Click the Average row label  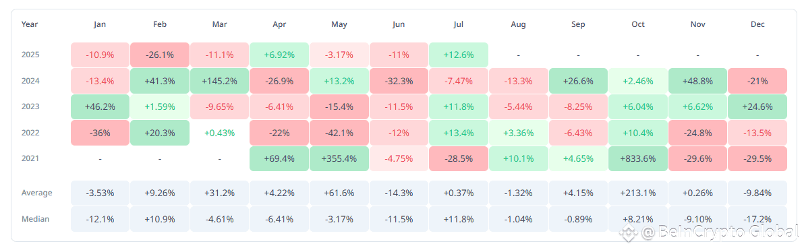pyautogui.click(x=37, y=193)
